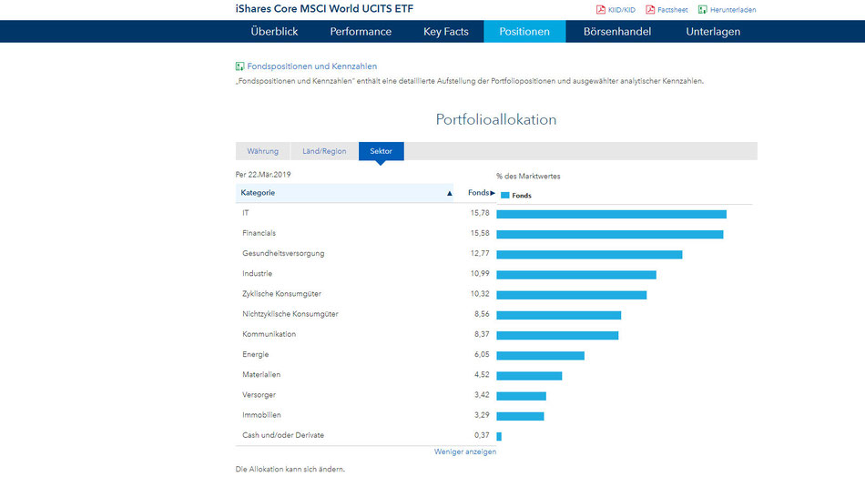Image resolution: width=865 pixels, height=477 pixels.
Task: Click the 3,42 value
Action: (x=482, y=395)
